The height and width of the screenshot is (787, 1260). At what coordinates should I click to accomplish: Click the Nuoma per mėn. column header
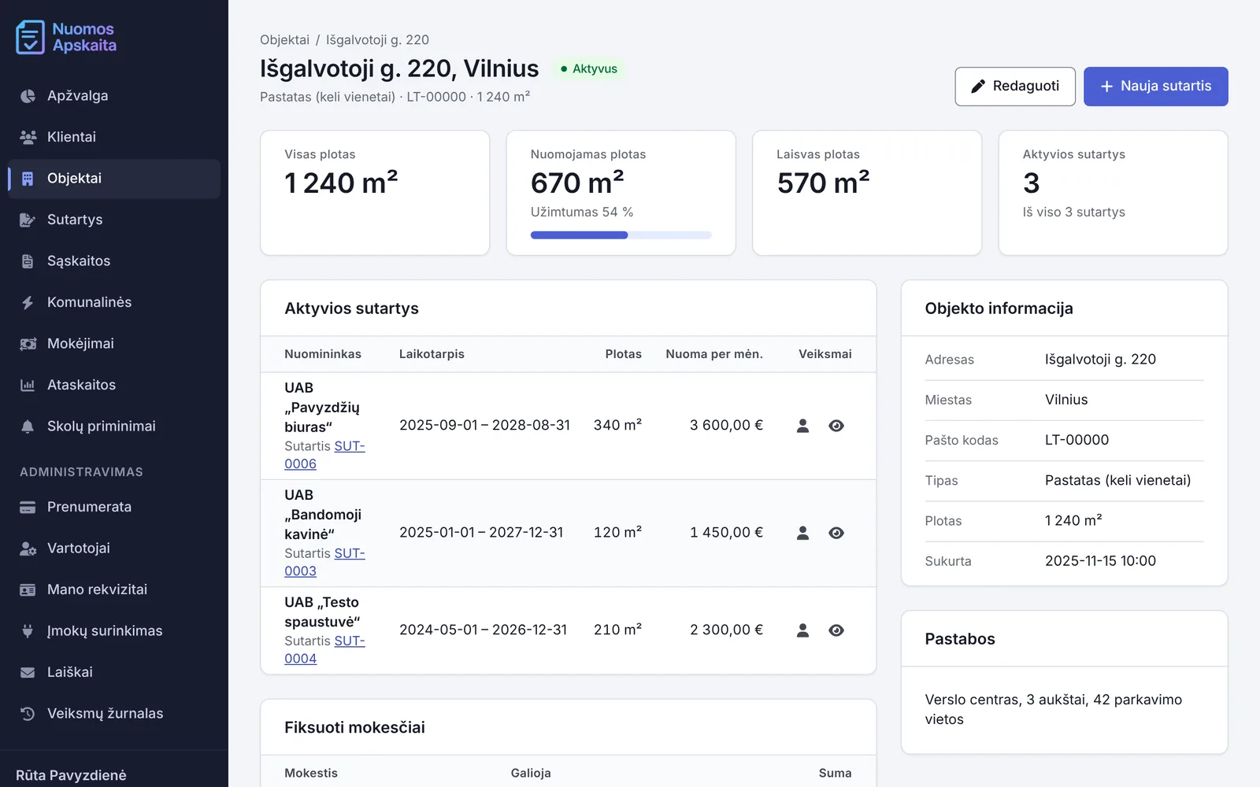pos(714,354)
